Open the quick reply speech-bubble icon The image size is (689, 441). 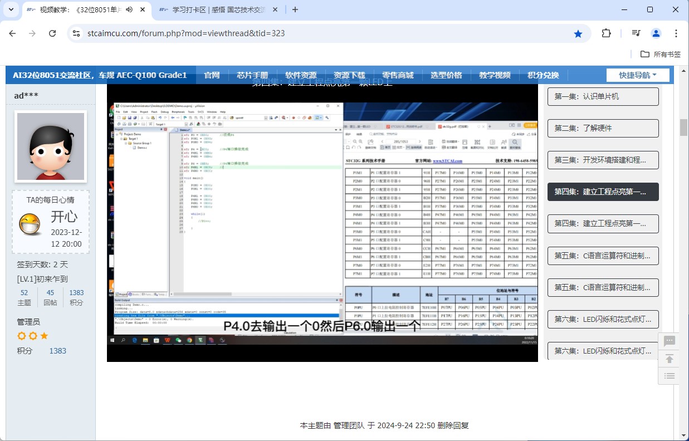click(670, 341)
